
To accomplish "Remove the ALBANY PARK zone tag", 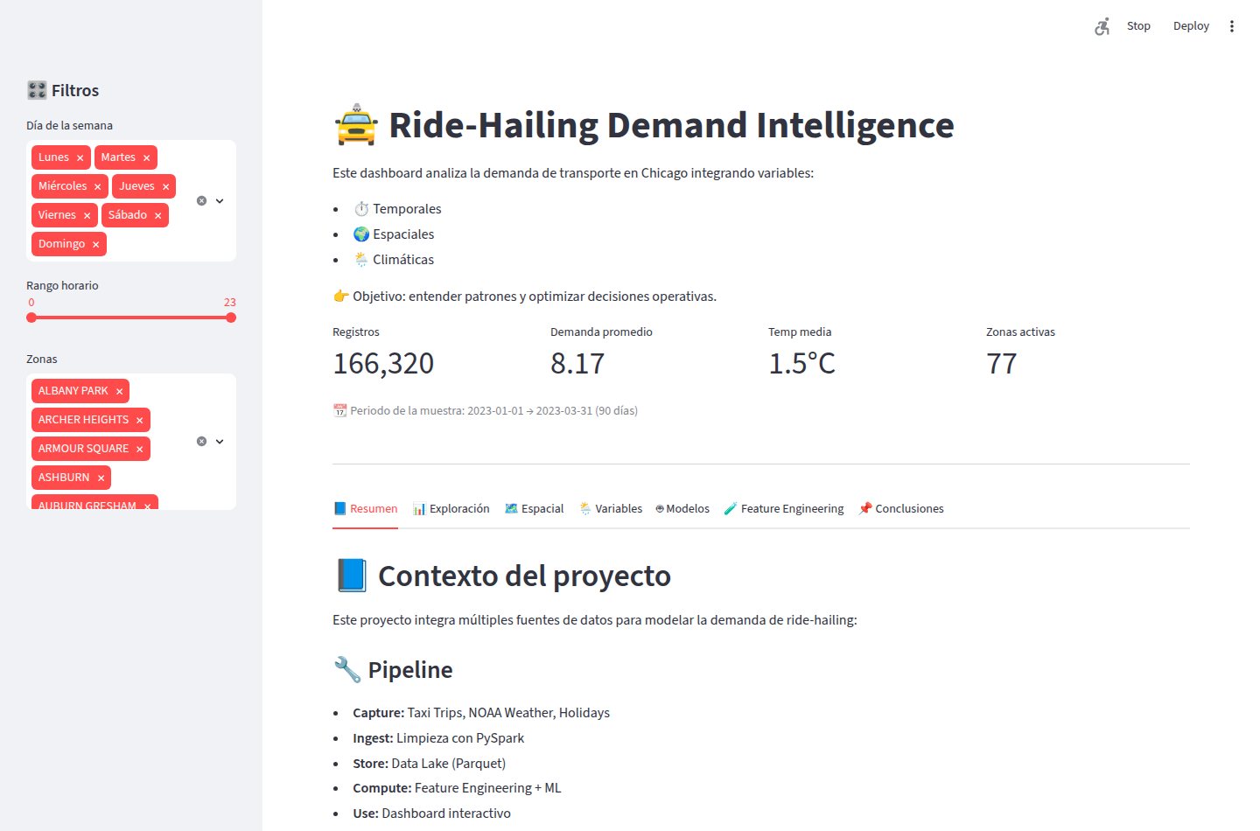I will click(x=119, y=392).
